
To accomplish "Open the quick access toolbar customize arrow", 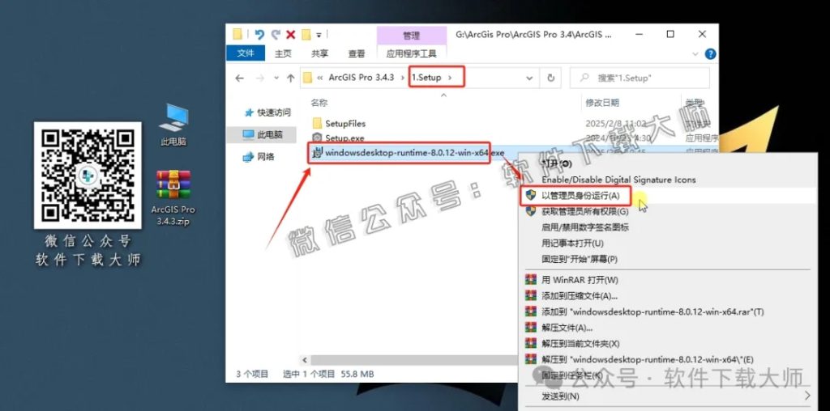I will tap(319, 35).
